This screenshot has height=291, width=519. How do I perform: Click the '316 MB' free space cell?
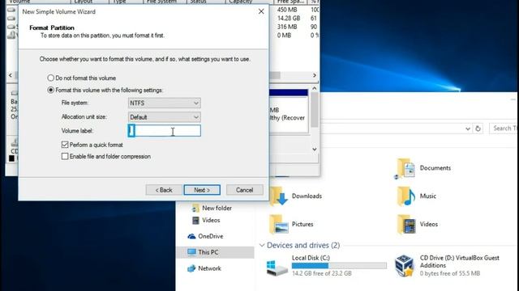point(287,27)
